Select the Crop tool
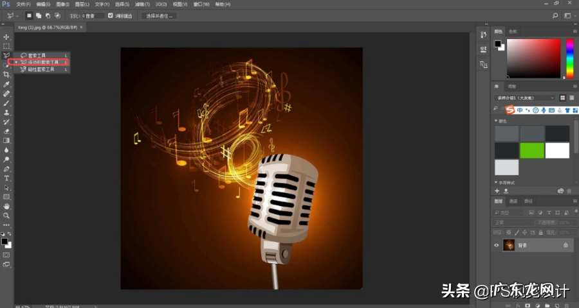 (6, 74)
